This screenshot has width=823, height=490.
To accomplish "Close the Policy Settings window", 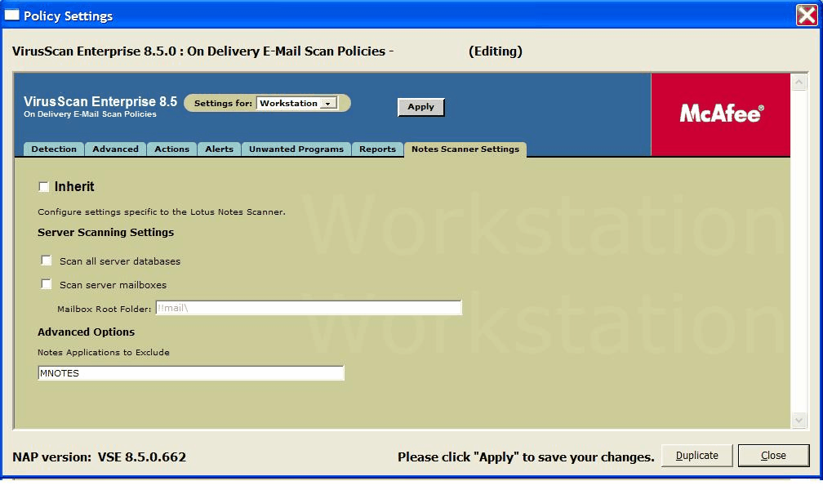I will pos(807,15).
